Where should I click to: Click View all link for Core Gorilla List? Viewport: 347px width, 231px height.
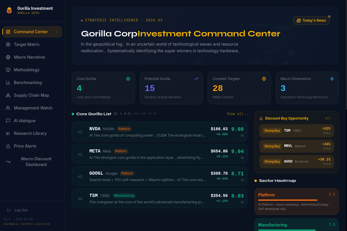pos(237,114)
